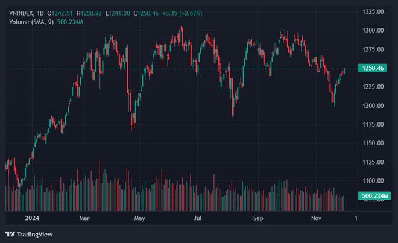Click the 1325.00 price scale label
This screenshot has height=243, width=398.
pos(374,11)
